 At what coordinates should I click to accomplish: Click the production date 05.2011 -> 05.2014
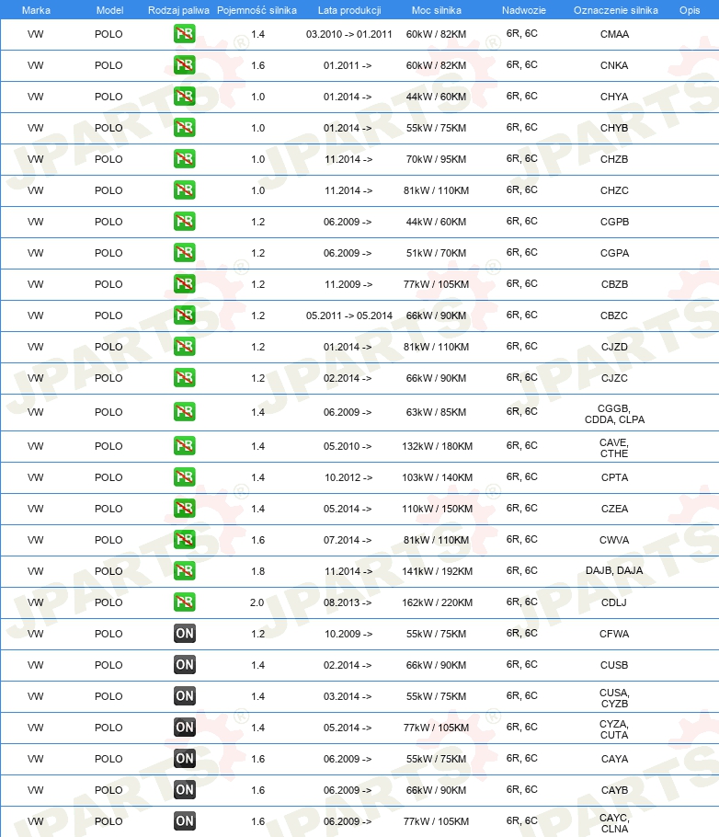click(349, 315)
